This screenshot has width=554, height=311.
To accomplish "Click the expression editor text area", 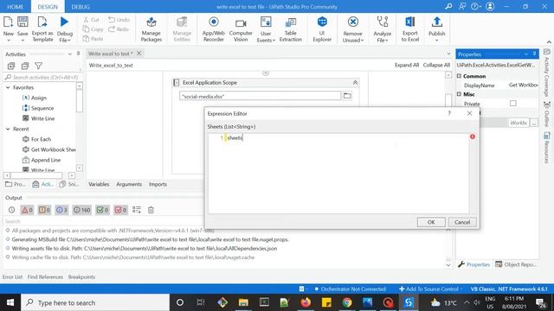I will pyautogui.click(x=338, y=173).
